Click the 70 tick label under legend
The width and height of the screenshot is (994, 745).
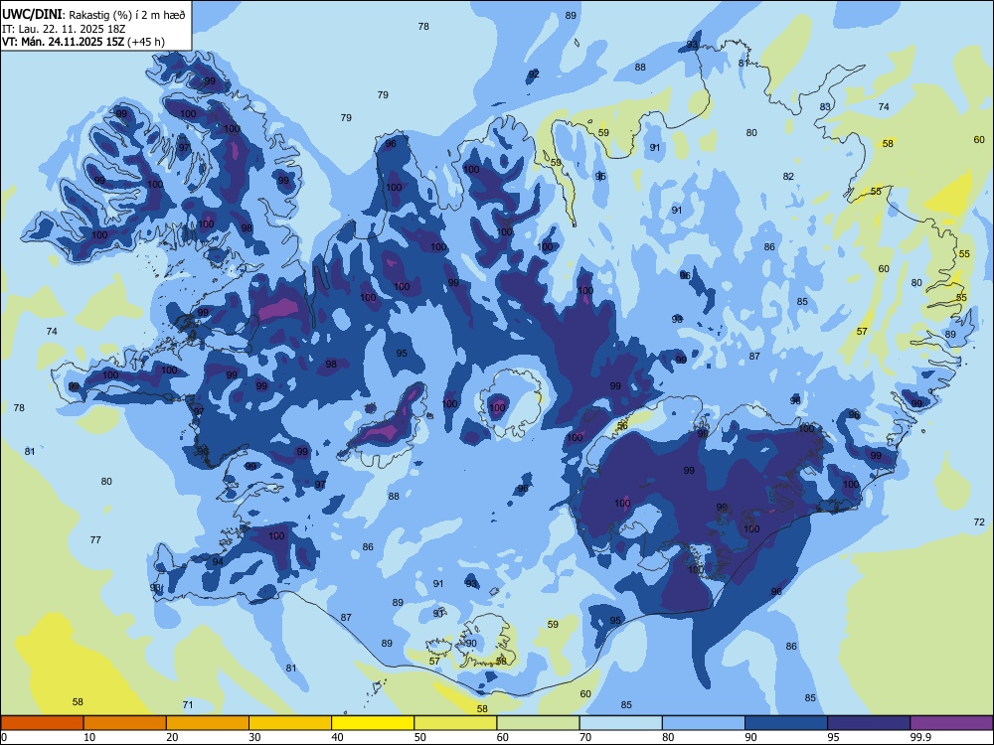(x=585, y=737)
